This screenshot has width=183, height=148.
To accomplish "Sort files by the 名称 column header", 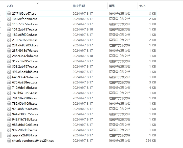I will (10, 6).
